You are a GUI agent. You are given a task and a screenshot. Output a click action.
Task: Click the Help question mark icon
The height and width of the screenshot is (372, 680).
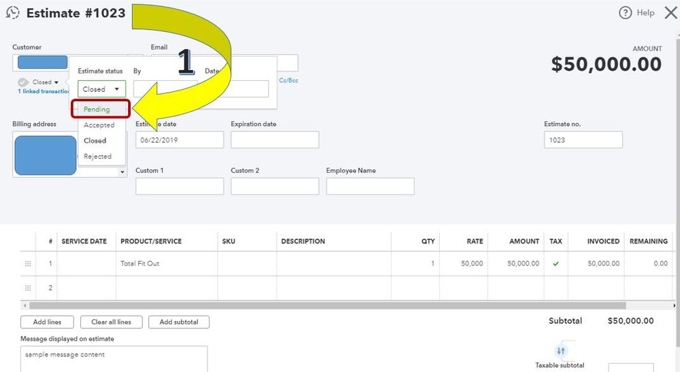tap(625, 13)
